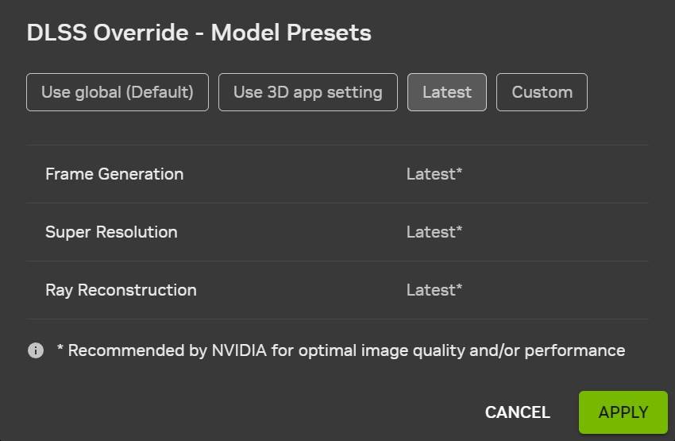Screen dimensions: 675x441
Task: Switch to the Custom preset option
Action: (x=542, y=92)
